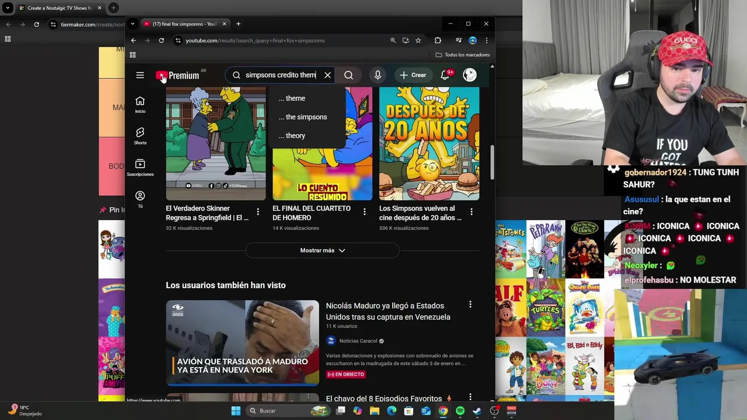This screenshot has height=420, width=747.
Task: Open Spotify from the taskbar
Action: pyautogui.click(x=460, y=411)
